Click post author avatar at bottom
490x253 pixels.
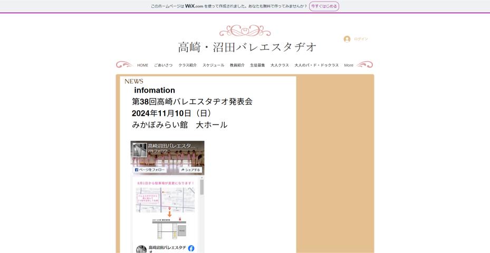(141, 249)
